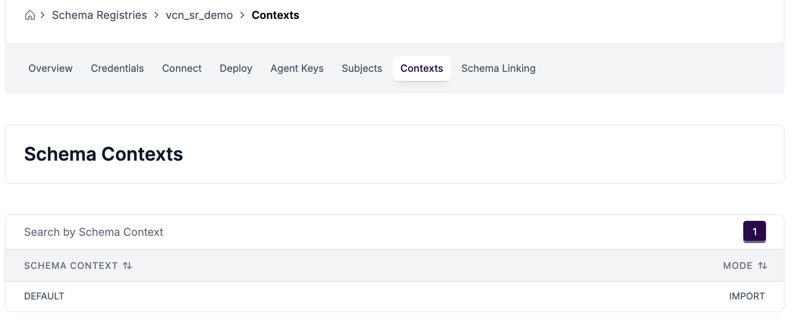The height and width of the screenshot is (331, 799).
Task: Switch to the Subjects tab
Action: [362, 68]
